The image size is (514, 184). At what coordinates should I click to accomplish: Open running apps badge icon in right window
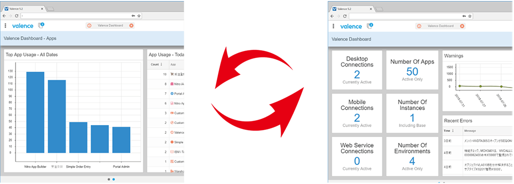(369, 26)
